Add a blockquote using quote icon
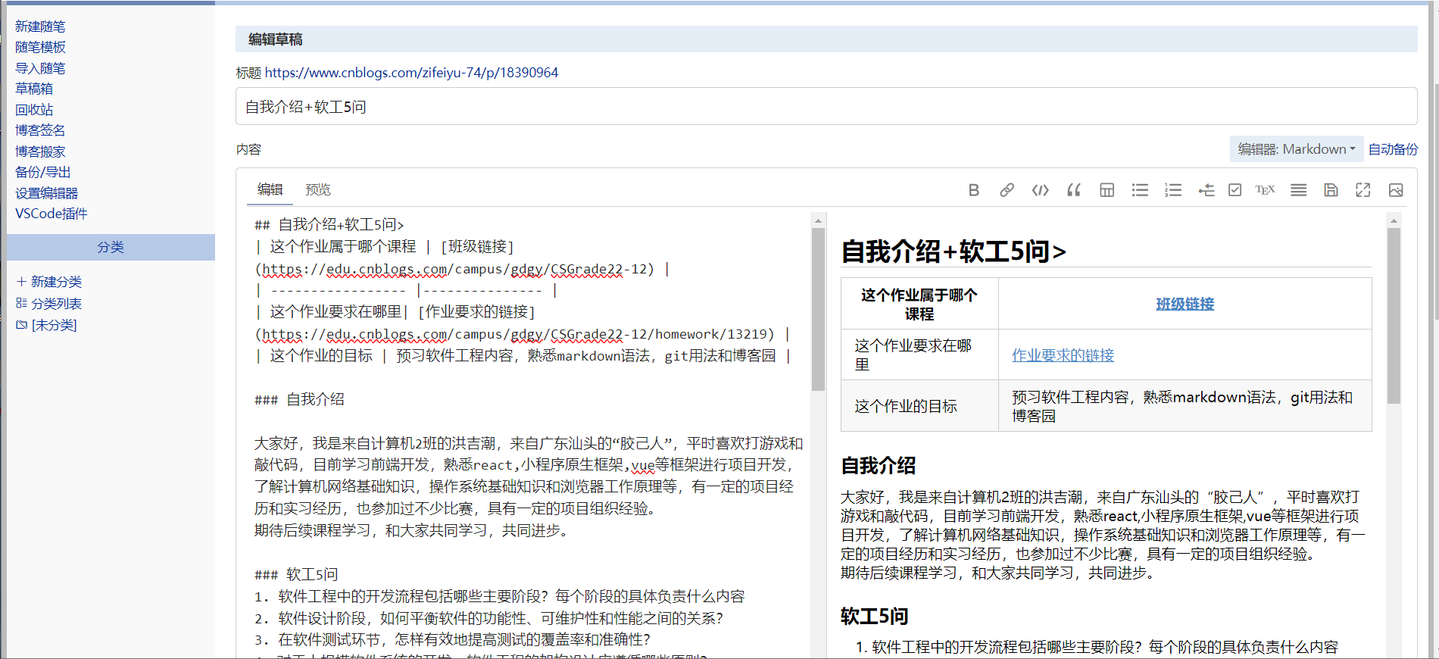1439x659 pixels. 1074,190
